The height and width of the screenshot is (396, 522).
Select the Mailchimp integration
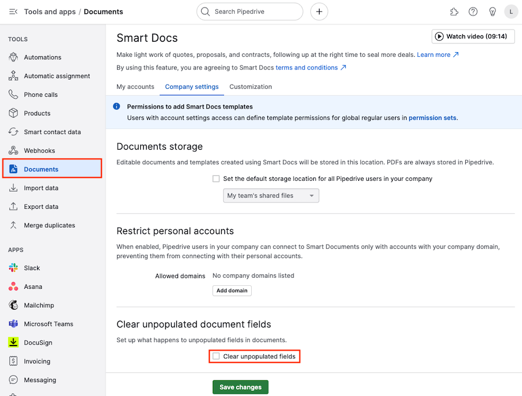[42, 305]
